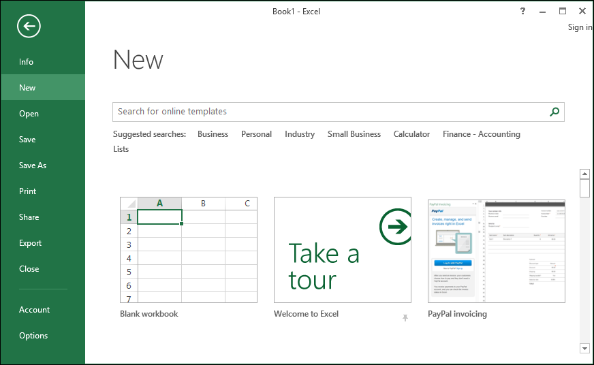The image size is (594, 365).
Task: Search suggested category Small Business
Action: click(354, 134)
